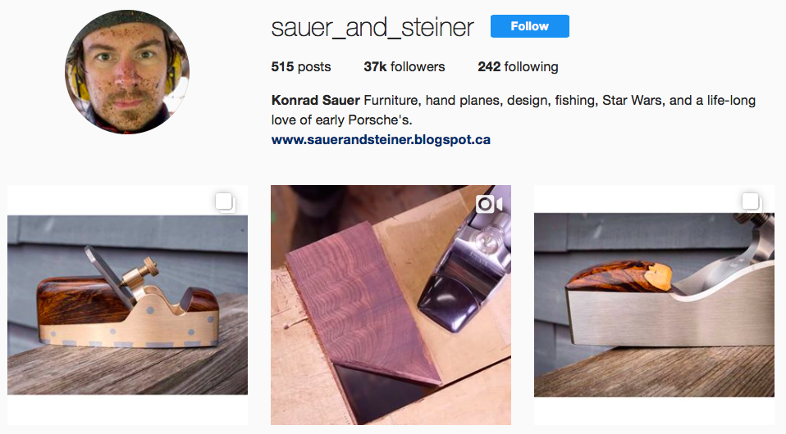Open the www.sauerandsteiner.blogspot.ca link
The width and height of the screenshot is (786, 434).
click(381, 140)
